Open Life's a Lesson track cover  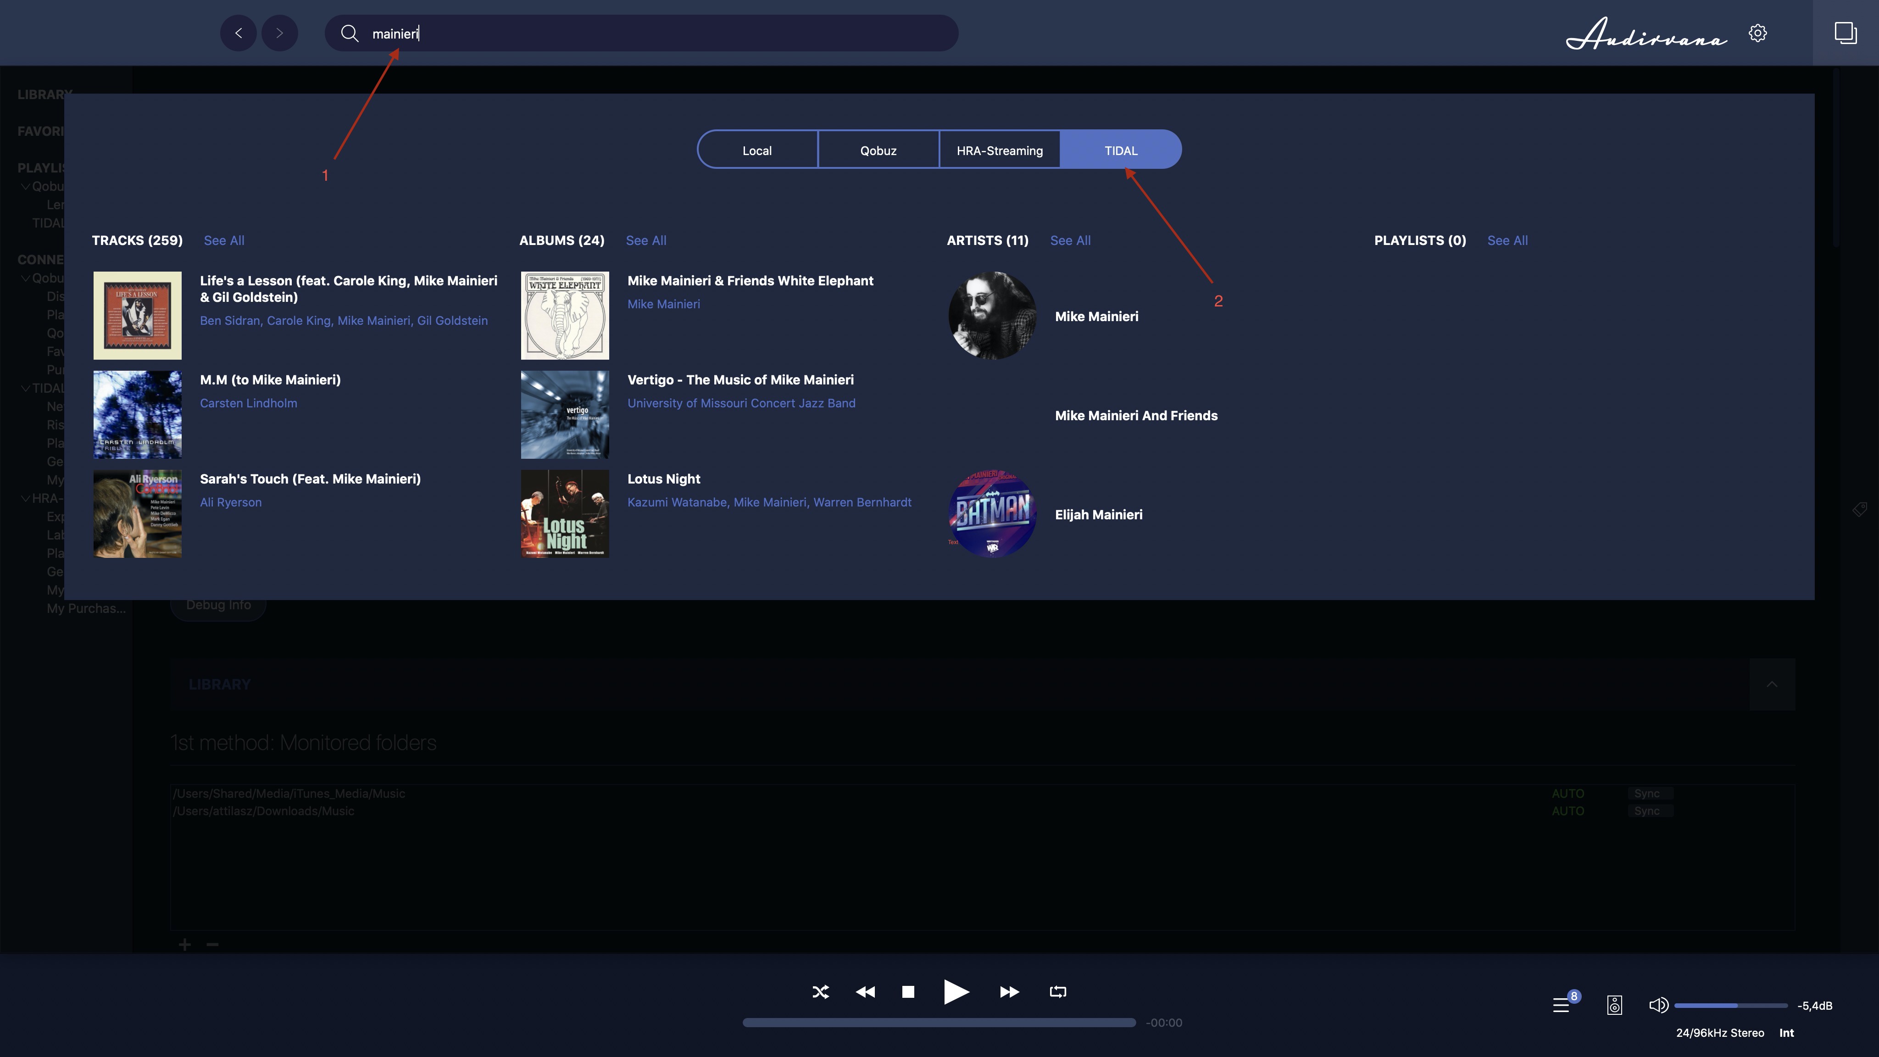pos(137,316)
